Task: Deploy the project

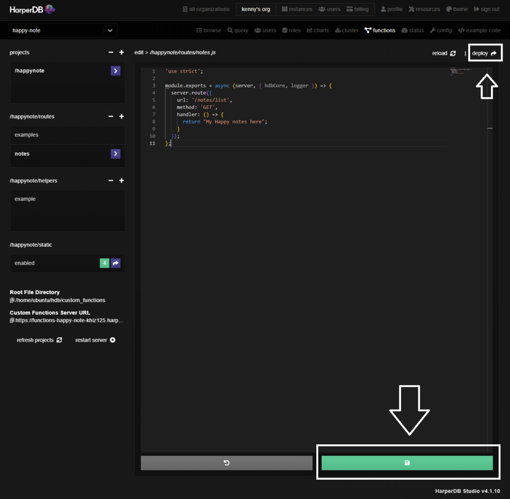Action: click(x=484, y=53)
